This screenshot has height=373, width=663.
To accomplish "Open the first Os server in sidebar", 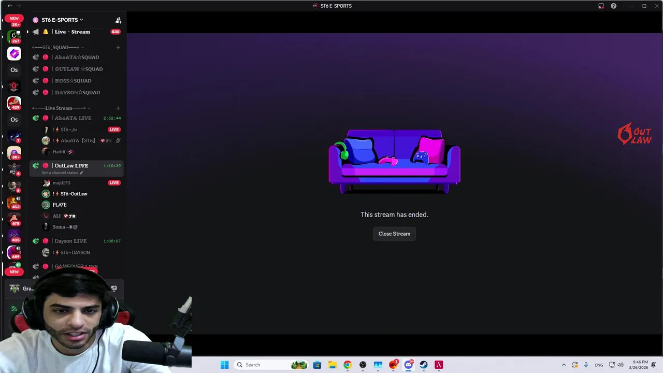I will click(x=14, y=70).
